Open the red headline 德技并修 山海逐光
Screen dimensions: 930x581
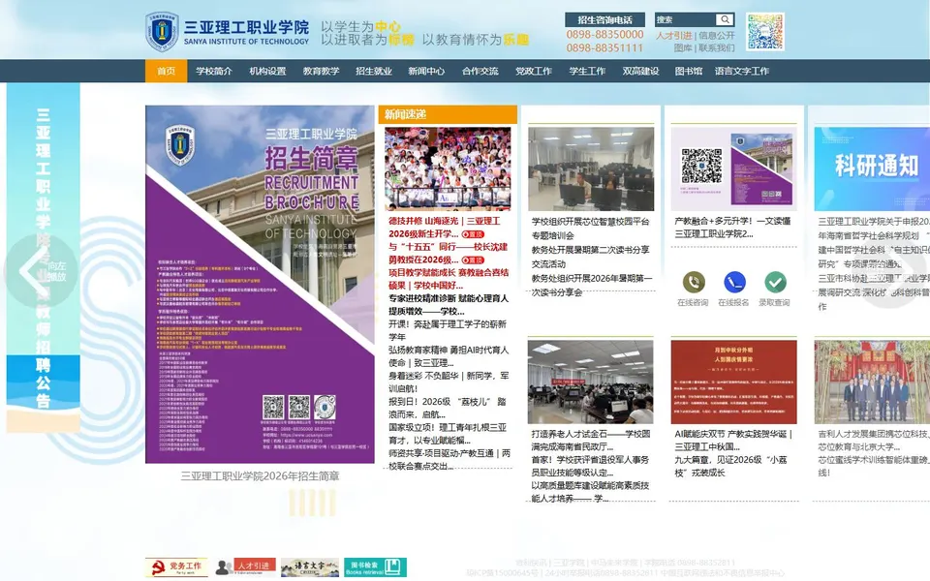[445, 227]
